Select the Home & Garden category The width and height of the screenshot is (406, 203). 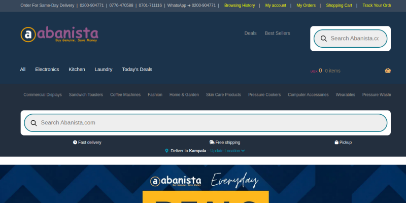click(x=184, y=95)
